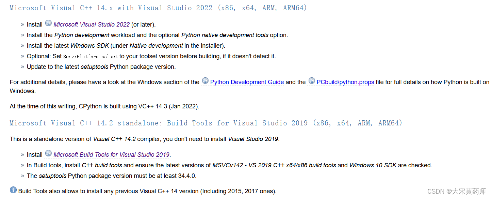Click globe icon before Microsoft Visual Studio 2022
This screenshot has width=491, height=198.
point(49,23)
